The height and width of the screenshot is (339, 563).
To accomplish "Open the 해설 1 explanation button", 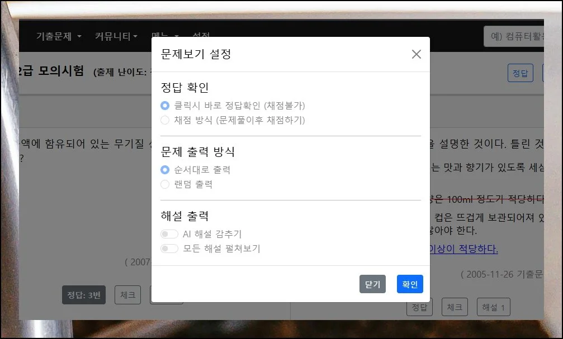I will (x=493, y=307).
